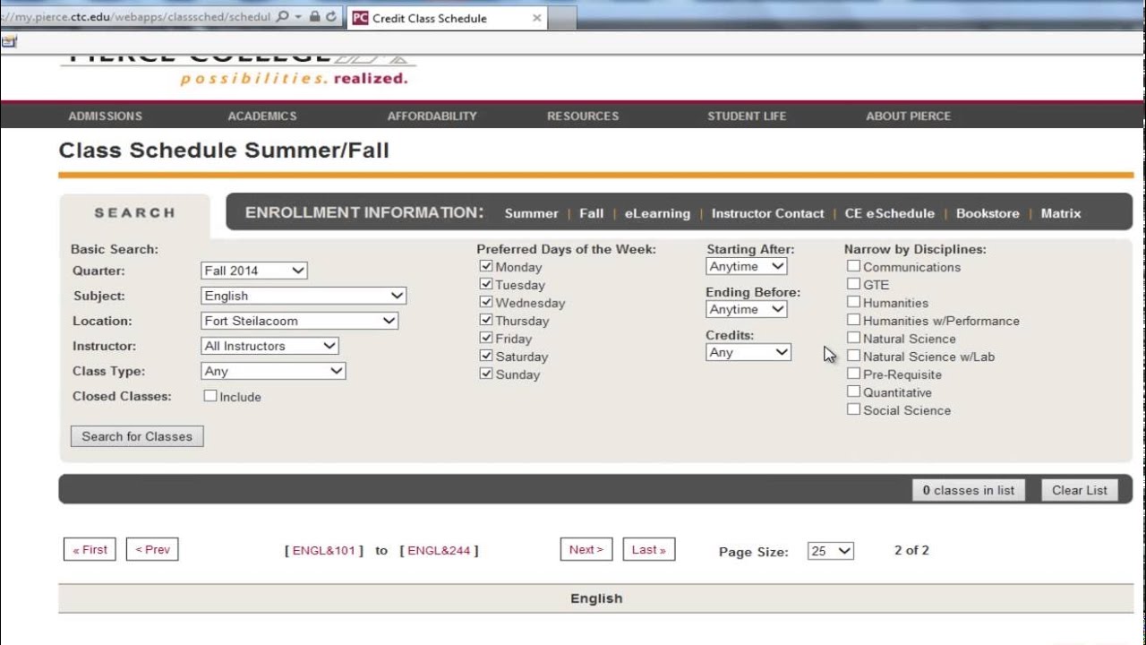Toggle the Wednesday checkbox
Image resolution: width=1146 pixels, height=645 pixels.
(486, 302)
